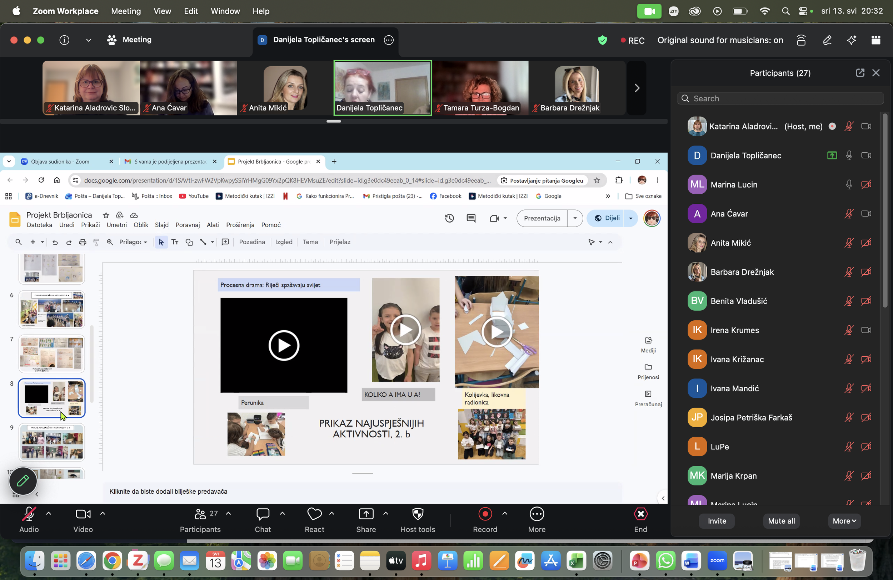Click the undo arrow in Slides toolbar
Image resolution: width=893 pixels, height=580 pixels.
pos(55,242)
